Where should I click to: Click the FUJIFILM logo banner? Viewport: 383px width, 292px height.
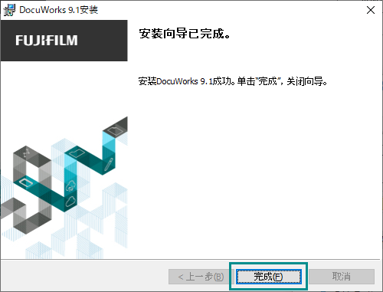[64, 41]
